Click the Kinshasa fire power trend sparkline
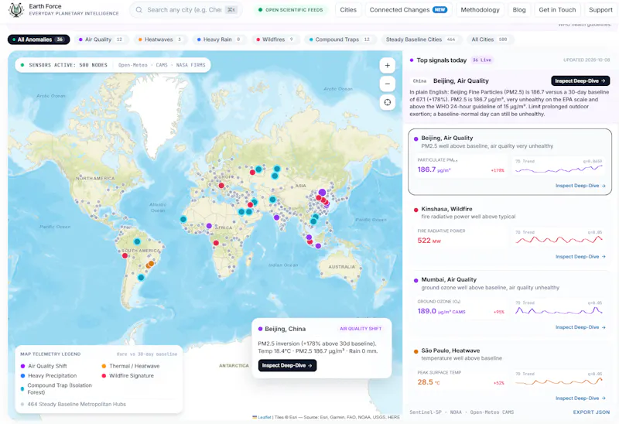 click(559, 240)
